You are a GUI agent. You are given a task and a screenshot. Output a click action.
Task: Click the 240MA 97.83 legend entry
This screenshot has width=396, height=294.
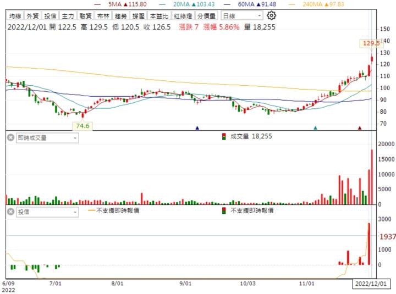click(x=316, y=4)
